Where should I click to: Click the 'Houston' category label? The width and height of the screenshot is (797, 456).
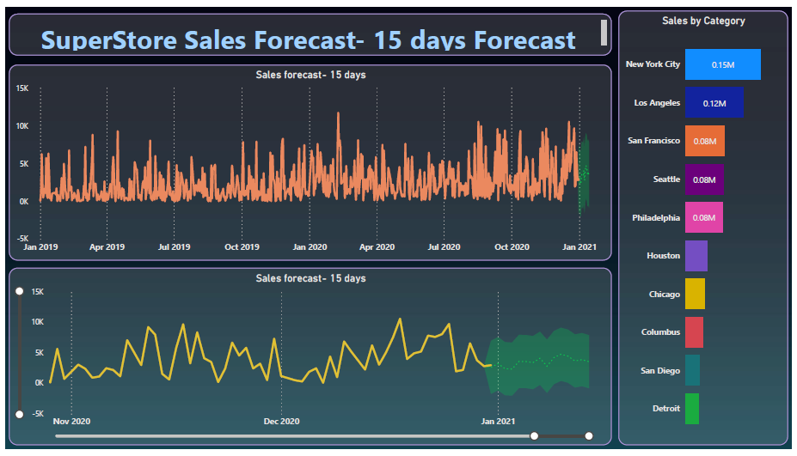point(664,255)
